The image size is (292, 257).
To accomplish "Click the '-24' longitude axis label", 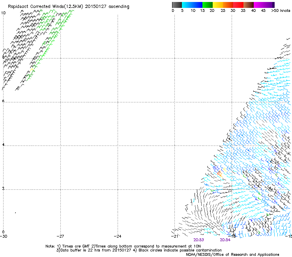I will 118,236.
